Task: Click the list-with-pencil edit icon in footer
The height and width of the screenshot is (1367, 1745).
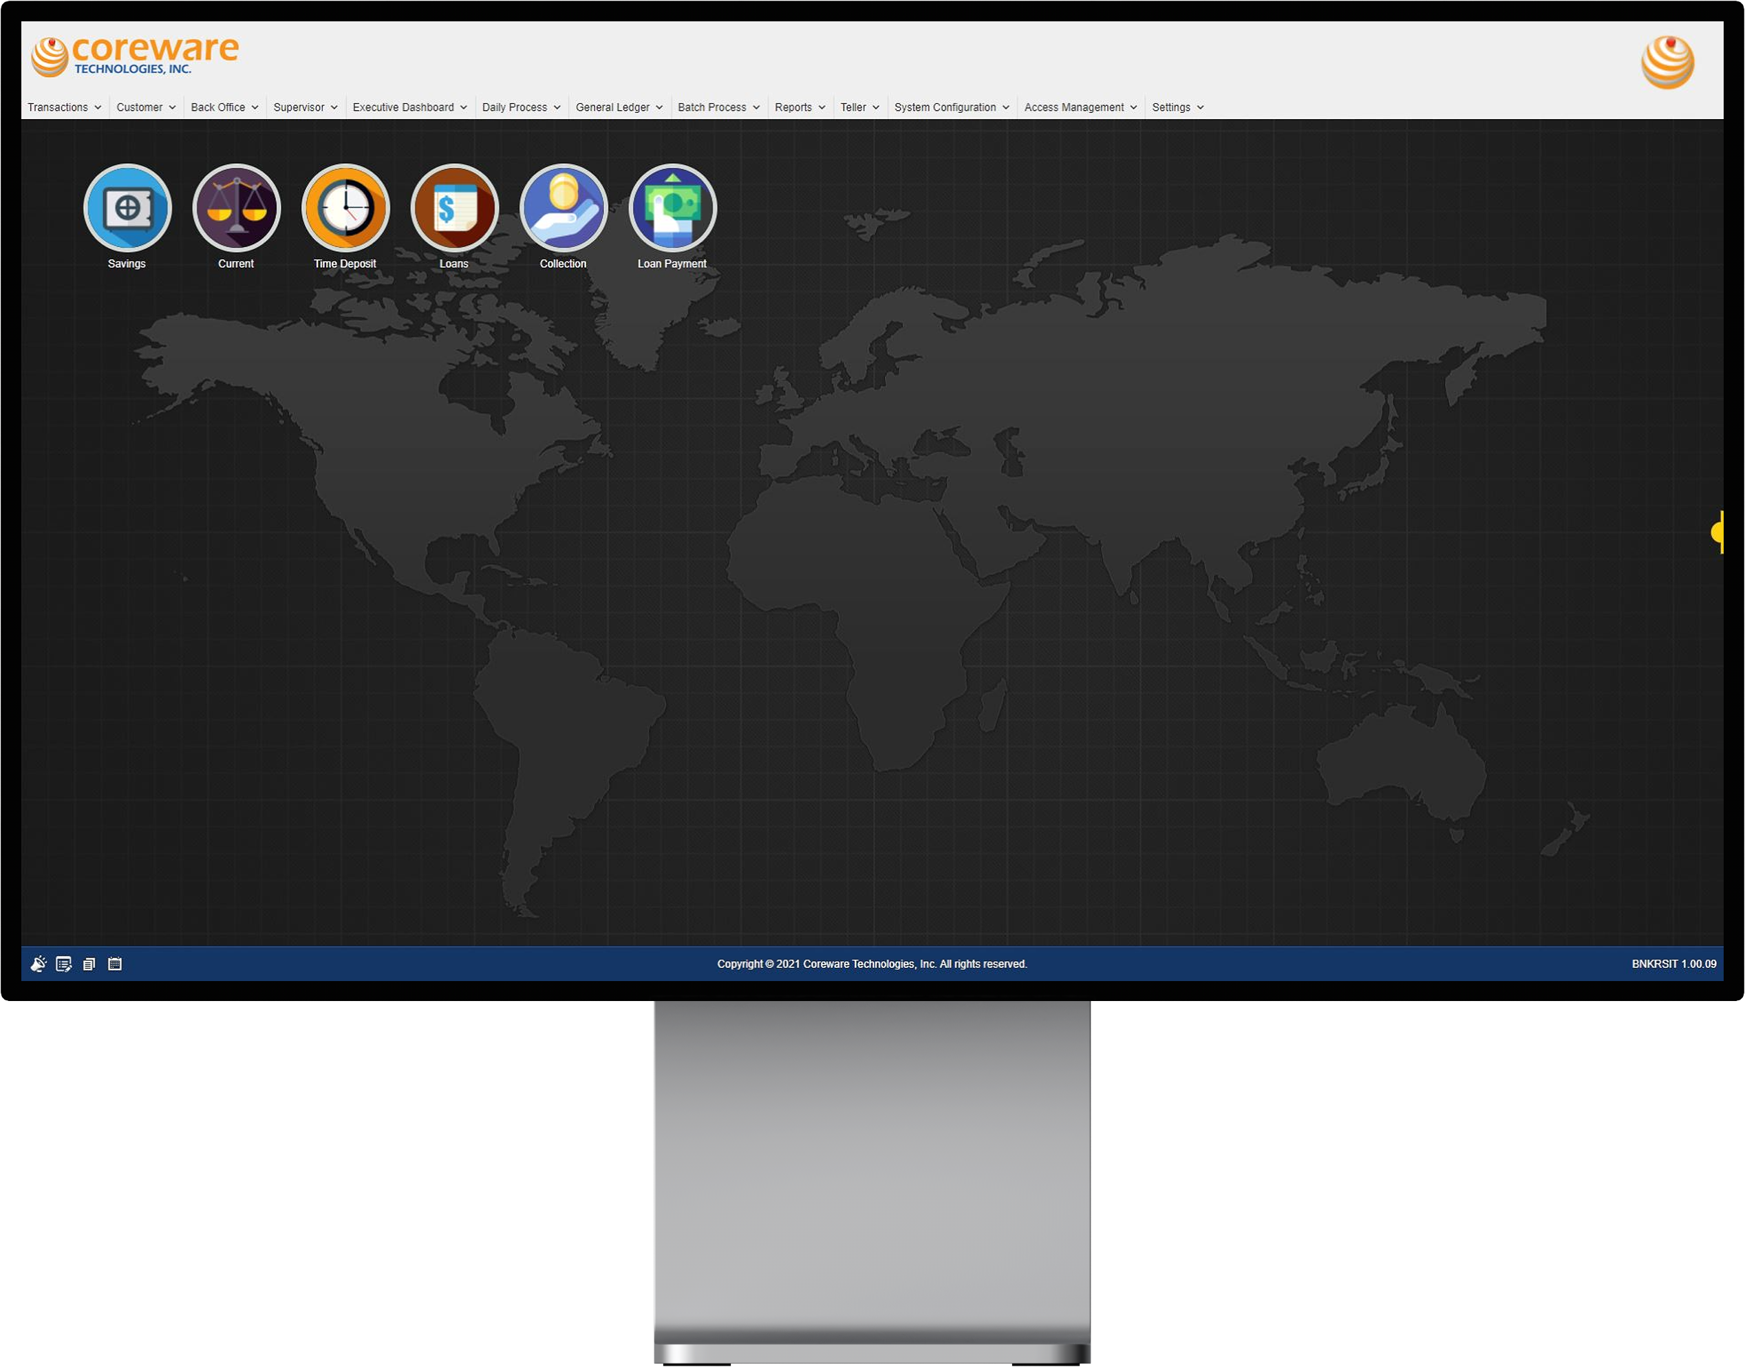Action: tap(64, 964)
